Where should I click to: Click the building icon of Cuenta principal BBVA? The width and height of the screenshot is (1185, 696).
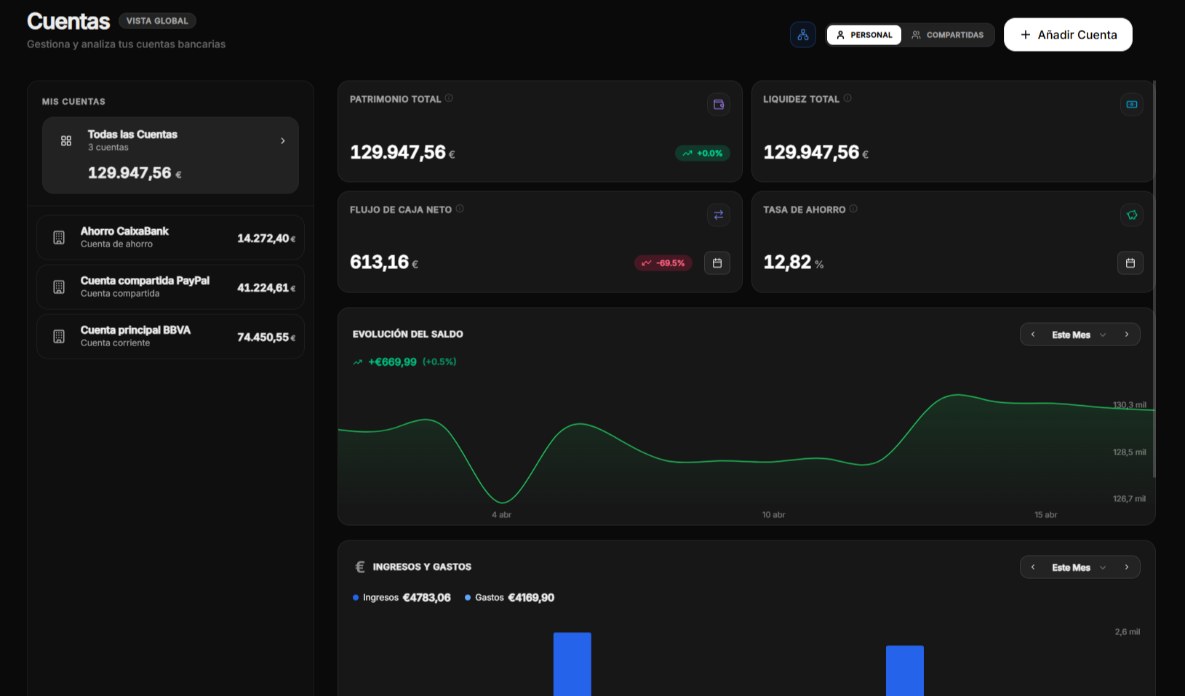(x=59, y=336)
